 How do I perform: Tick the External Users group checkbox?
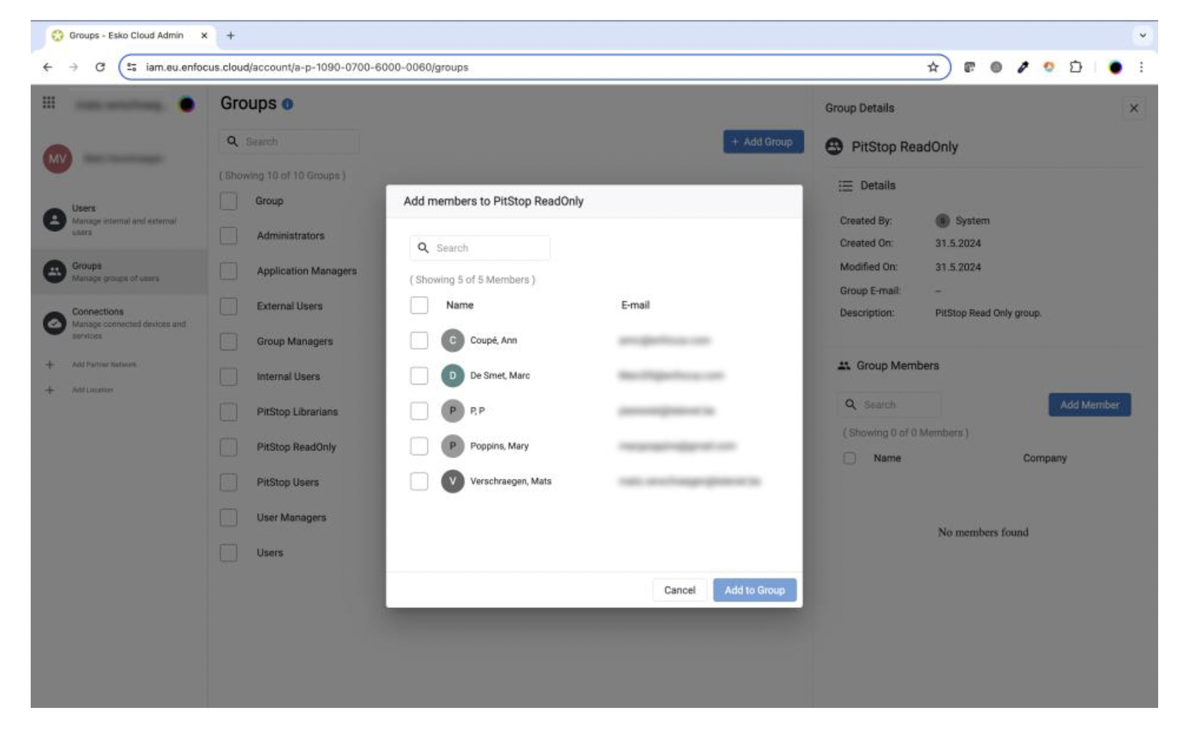click(228, 306)
